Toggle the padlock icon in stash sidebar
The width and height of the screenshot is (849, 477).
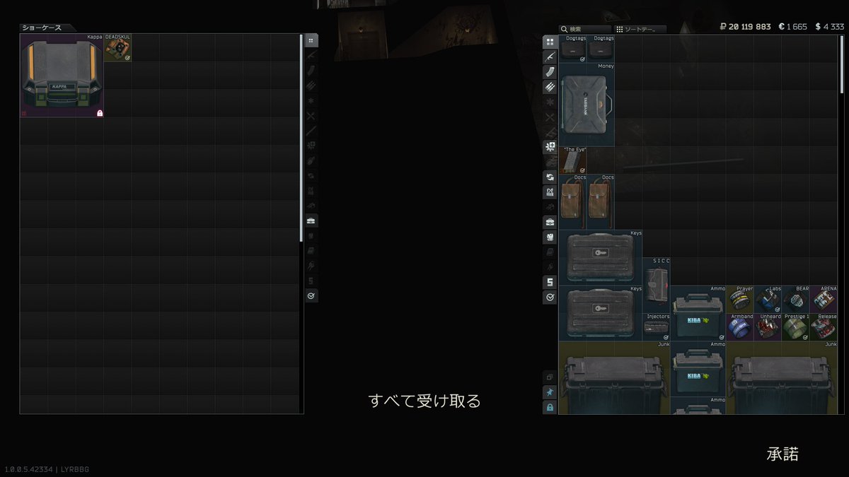tap(550, 408)
